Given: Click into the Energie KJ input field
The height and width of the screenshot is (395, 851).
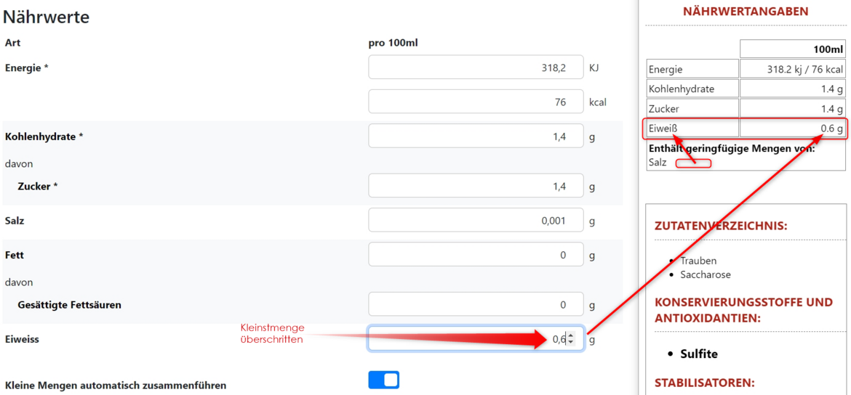Looking at the screenshot, I should pos(476,68).
